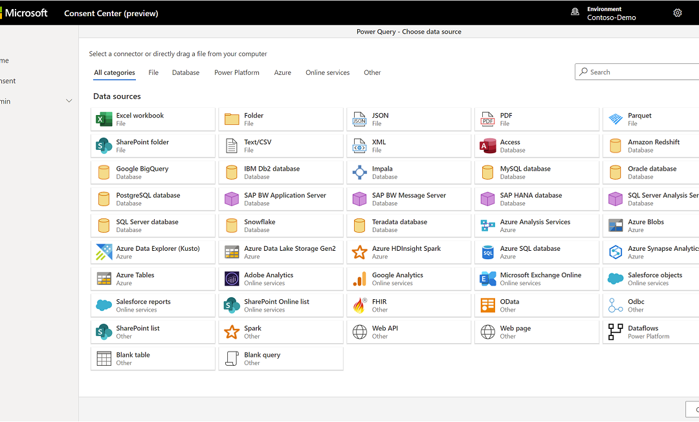Click the JSON file icon

point(360,120)
